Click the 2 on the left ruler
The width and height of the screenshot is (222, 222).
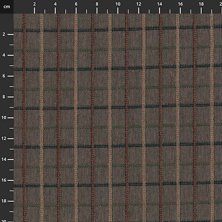point(4,34)
